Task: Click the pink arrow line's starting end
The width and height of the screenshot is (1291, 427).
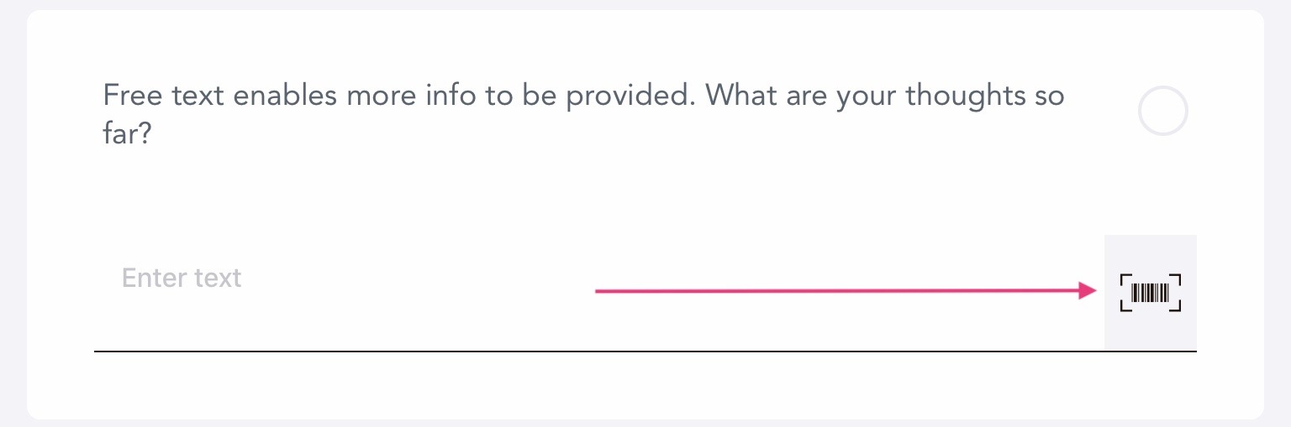Action: point(598,291)
